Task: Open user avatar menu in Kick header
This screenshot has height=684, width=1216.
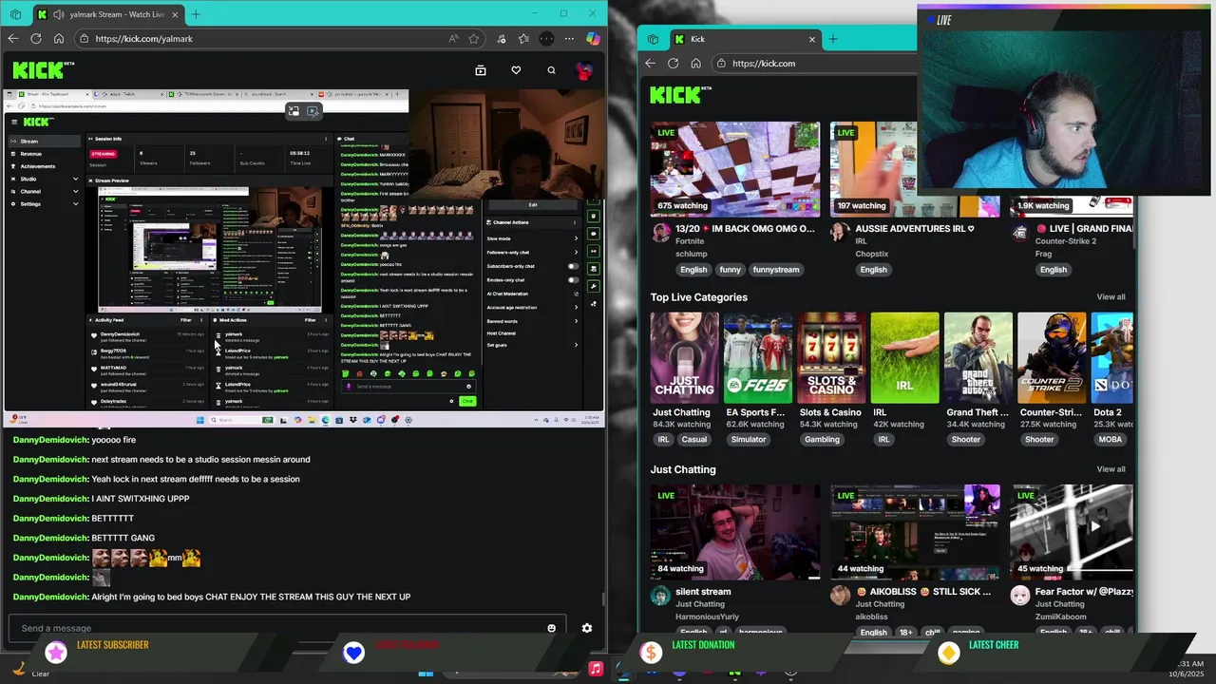Action: click(x=584, y=70)
